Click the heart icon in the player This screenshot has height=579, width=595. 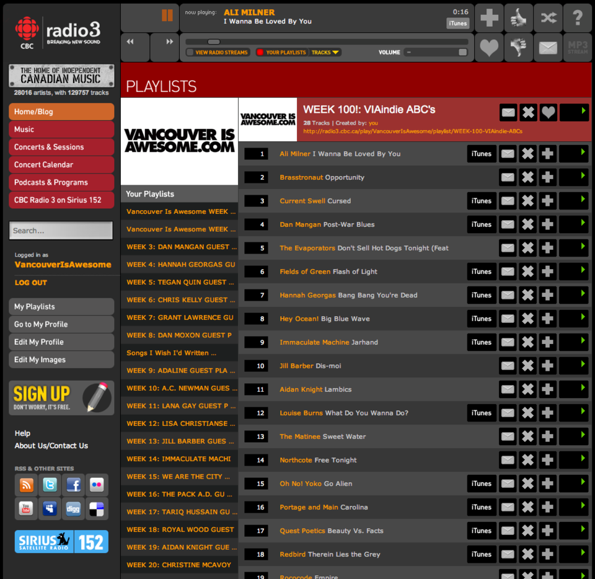[489, 48]
